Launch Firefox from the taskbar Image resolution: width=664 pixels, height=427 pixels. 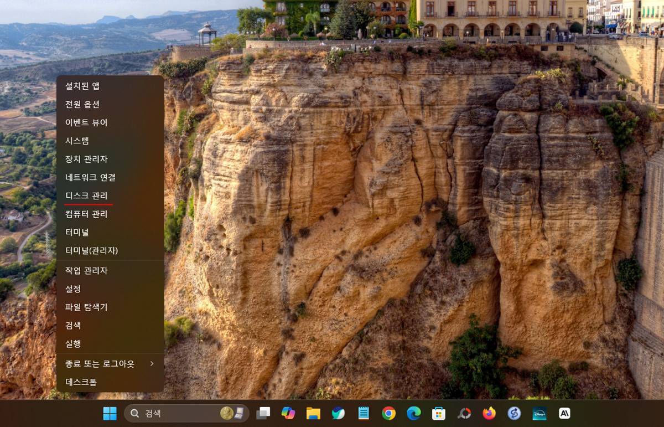coord(489,413)
